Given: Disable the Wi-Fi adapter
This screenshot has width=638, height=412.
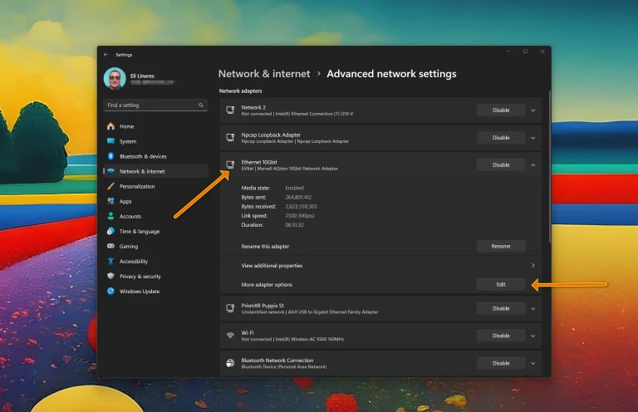Looking at the screenshot, I should click(501, 336).
